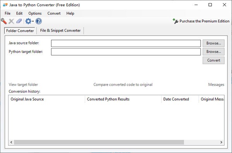Click the Convert button
The width and height of the screenshot is (232, 153).
tap(213, 61)
